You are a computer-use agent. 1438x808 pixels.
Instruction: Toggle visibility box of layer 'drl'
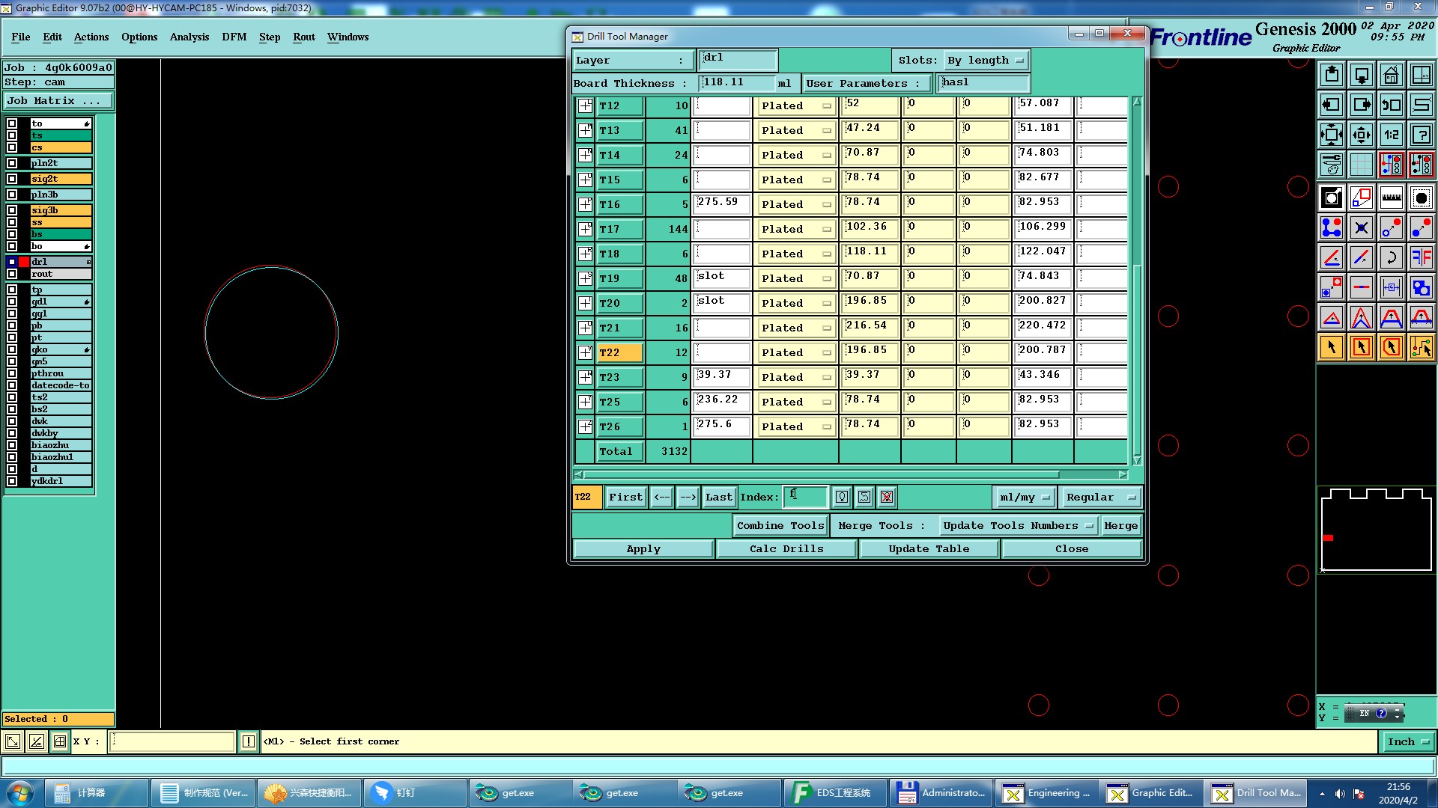[12, 262]
